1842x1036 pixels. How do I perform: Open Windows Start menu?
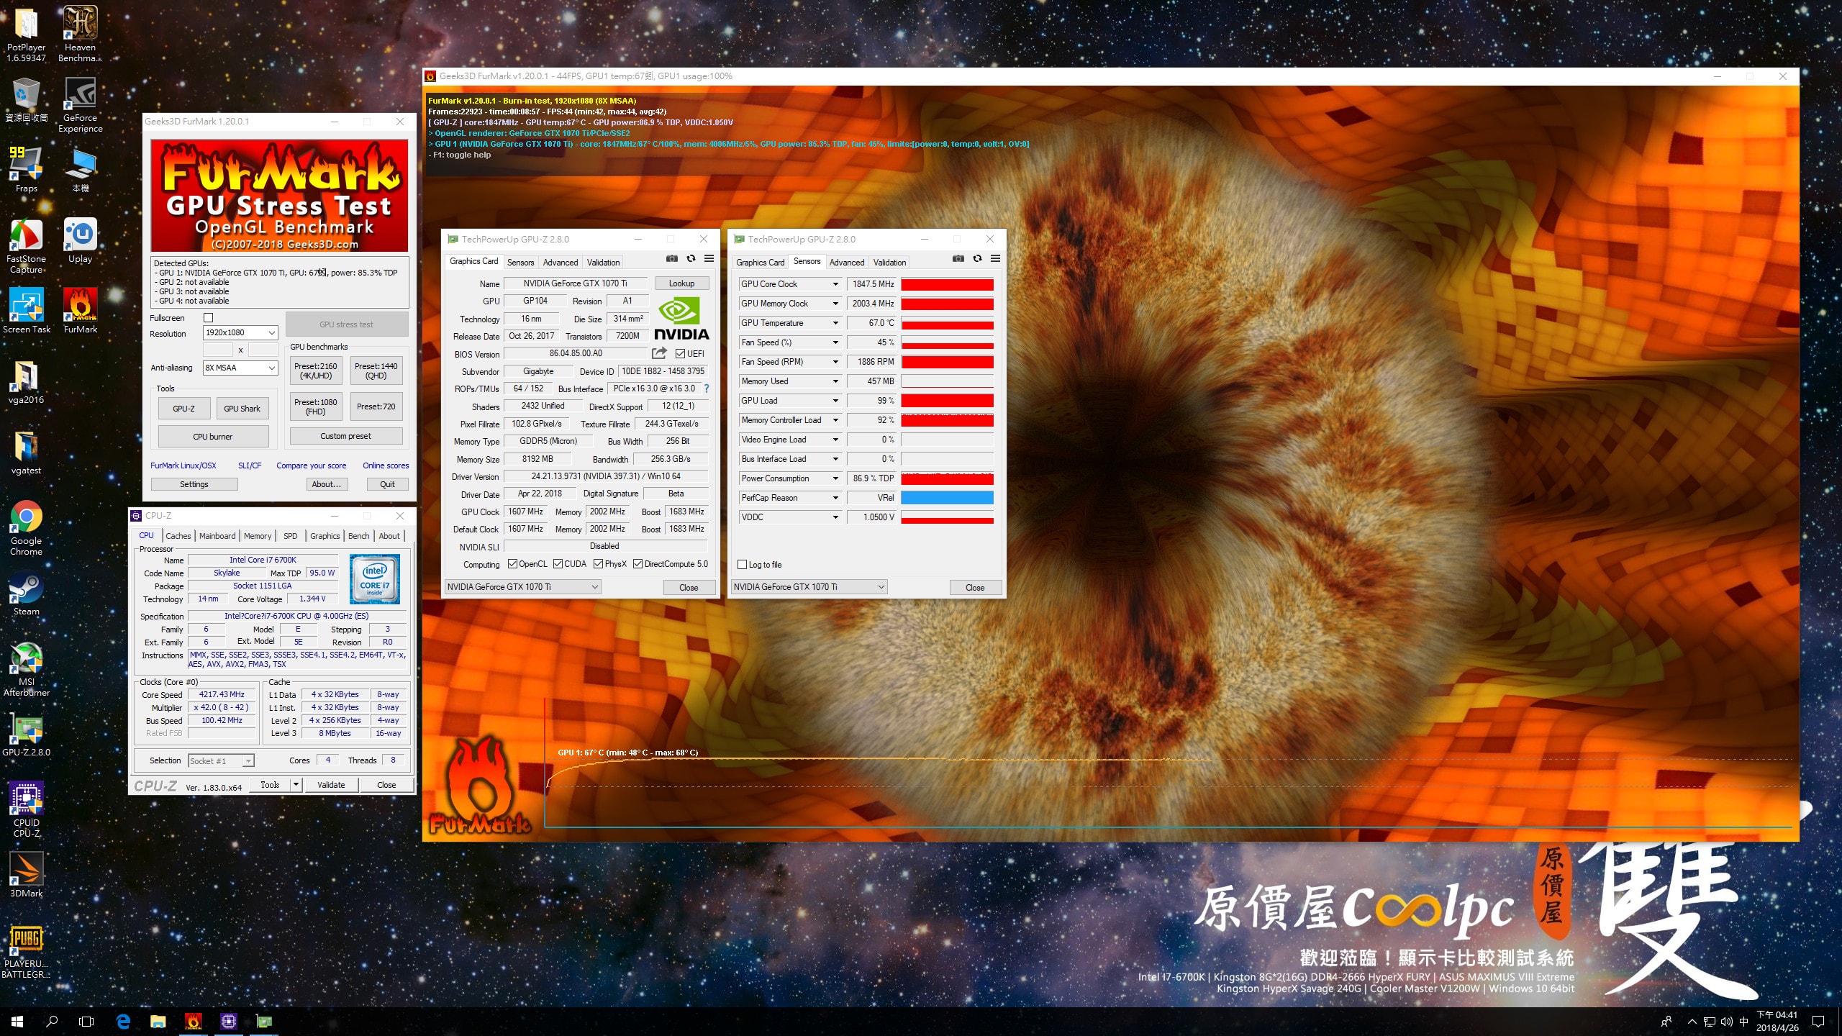17,1021
